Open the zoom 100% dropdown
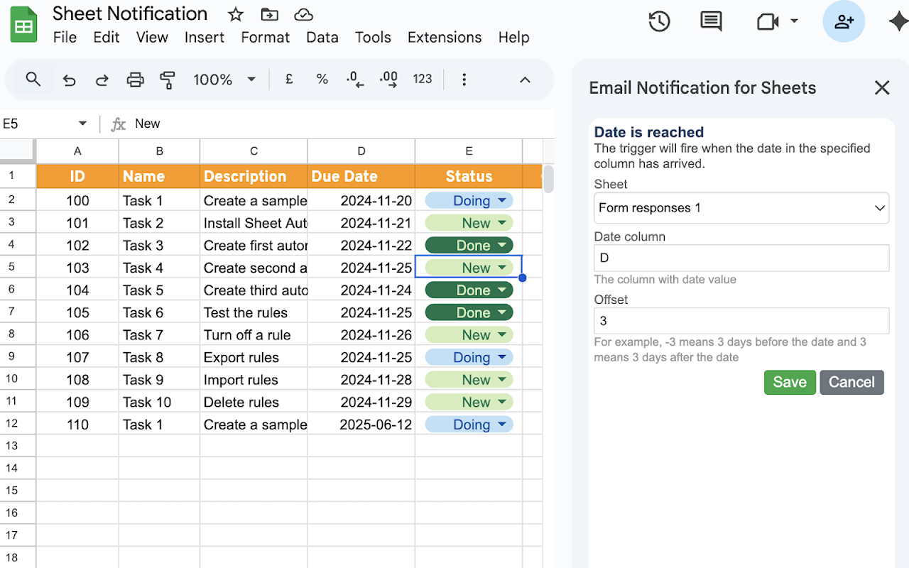Screen dimensions: 909x568 [x=251, y=80]
